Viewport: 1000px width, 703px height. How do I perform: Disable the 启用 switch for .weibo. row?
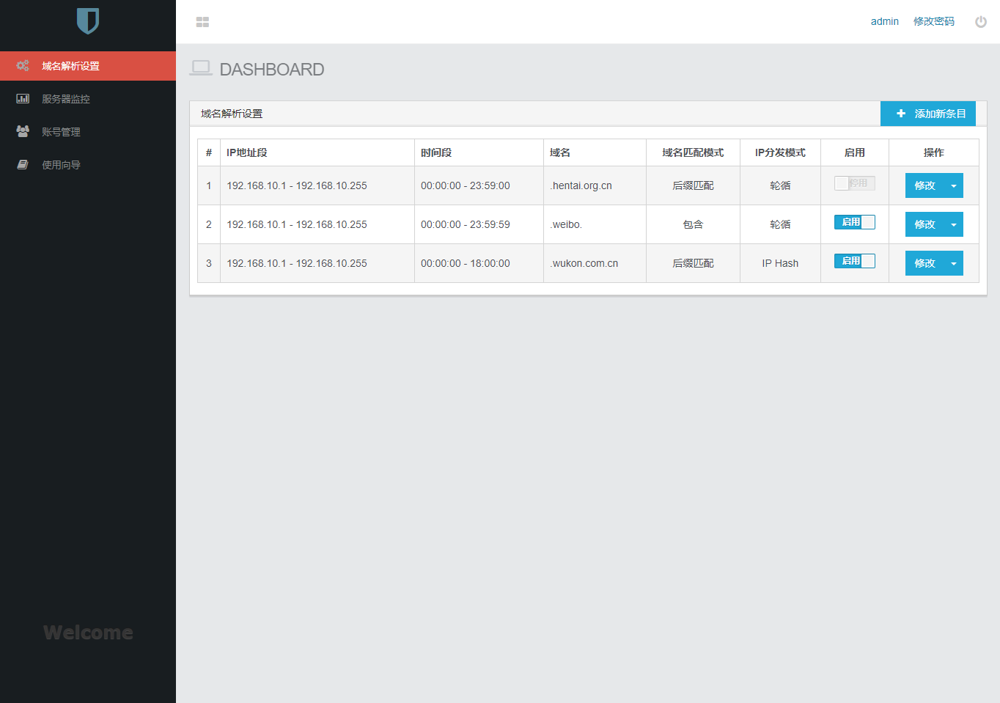click(x=854, y=222)
